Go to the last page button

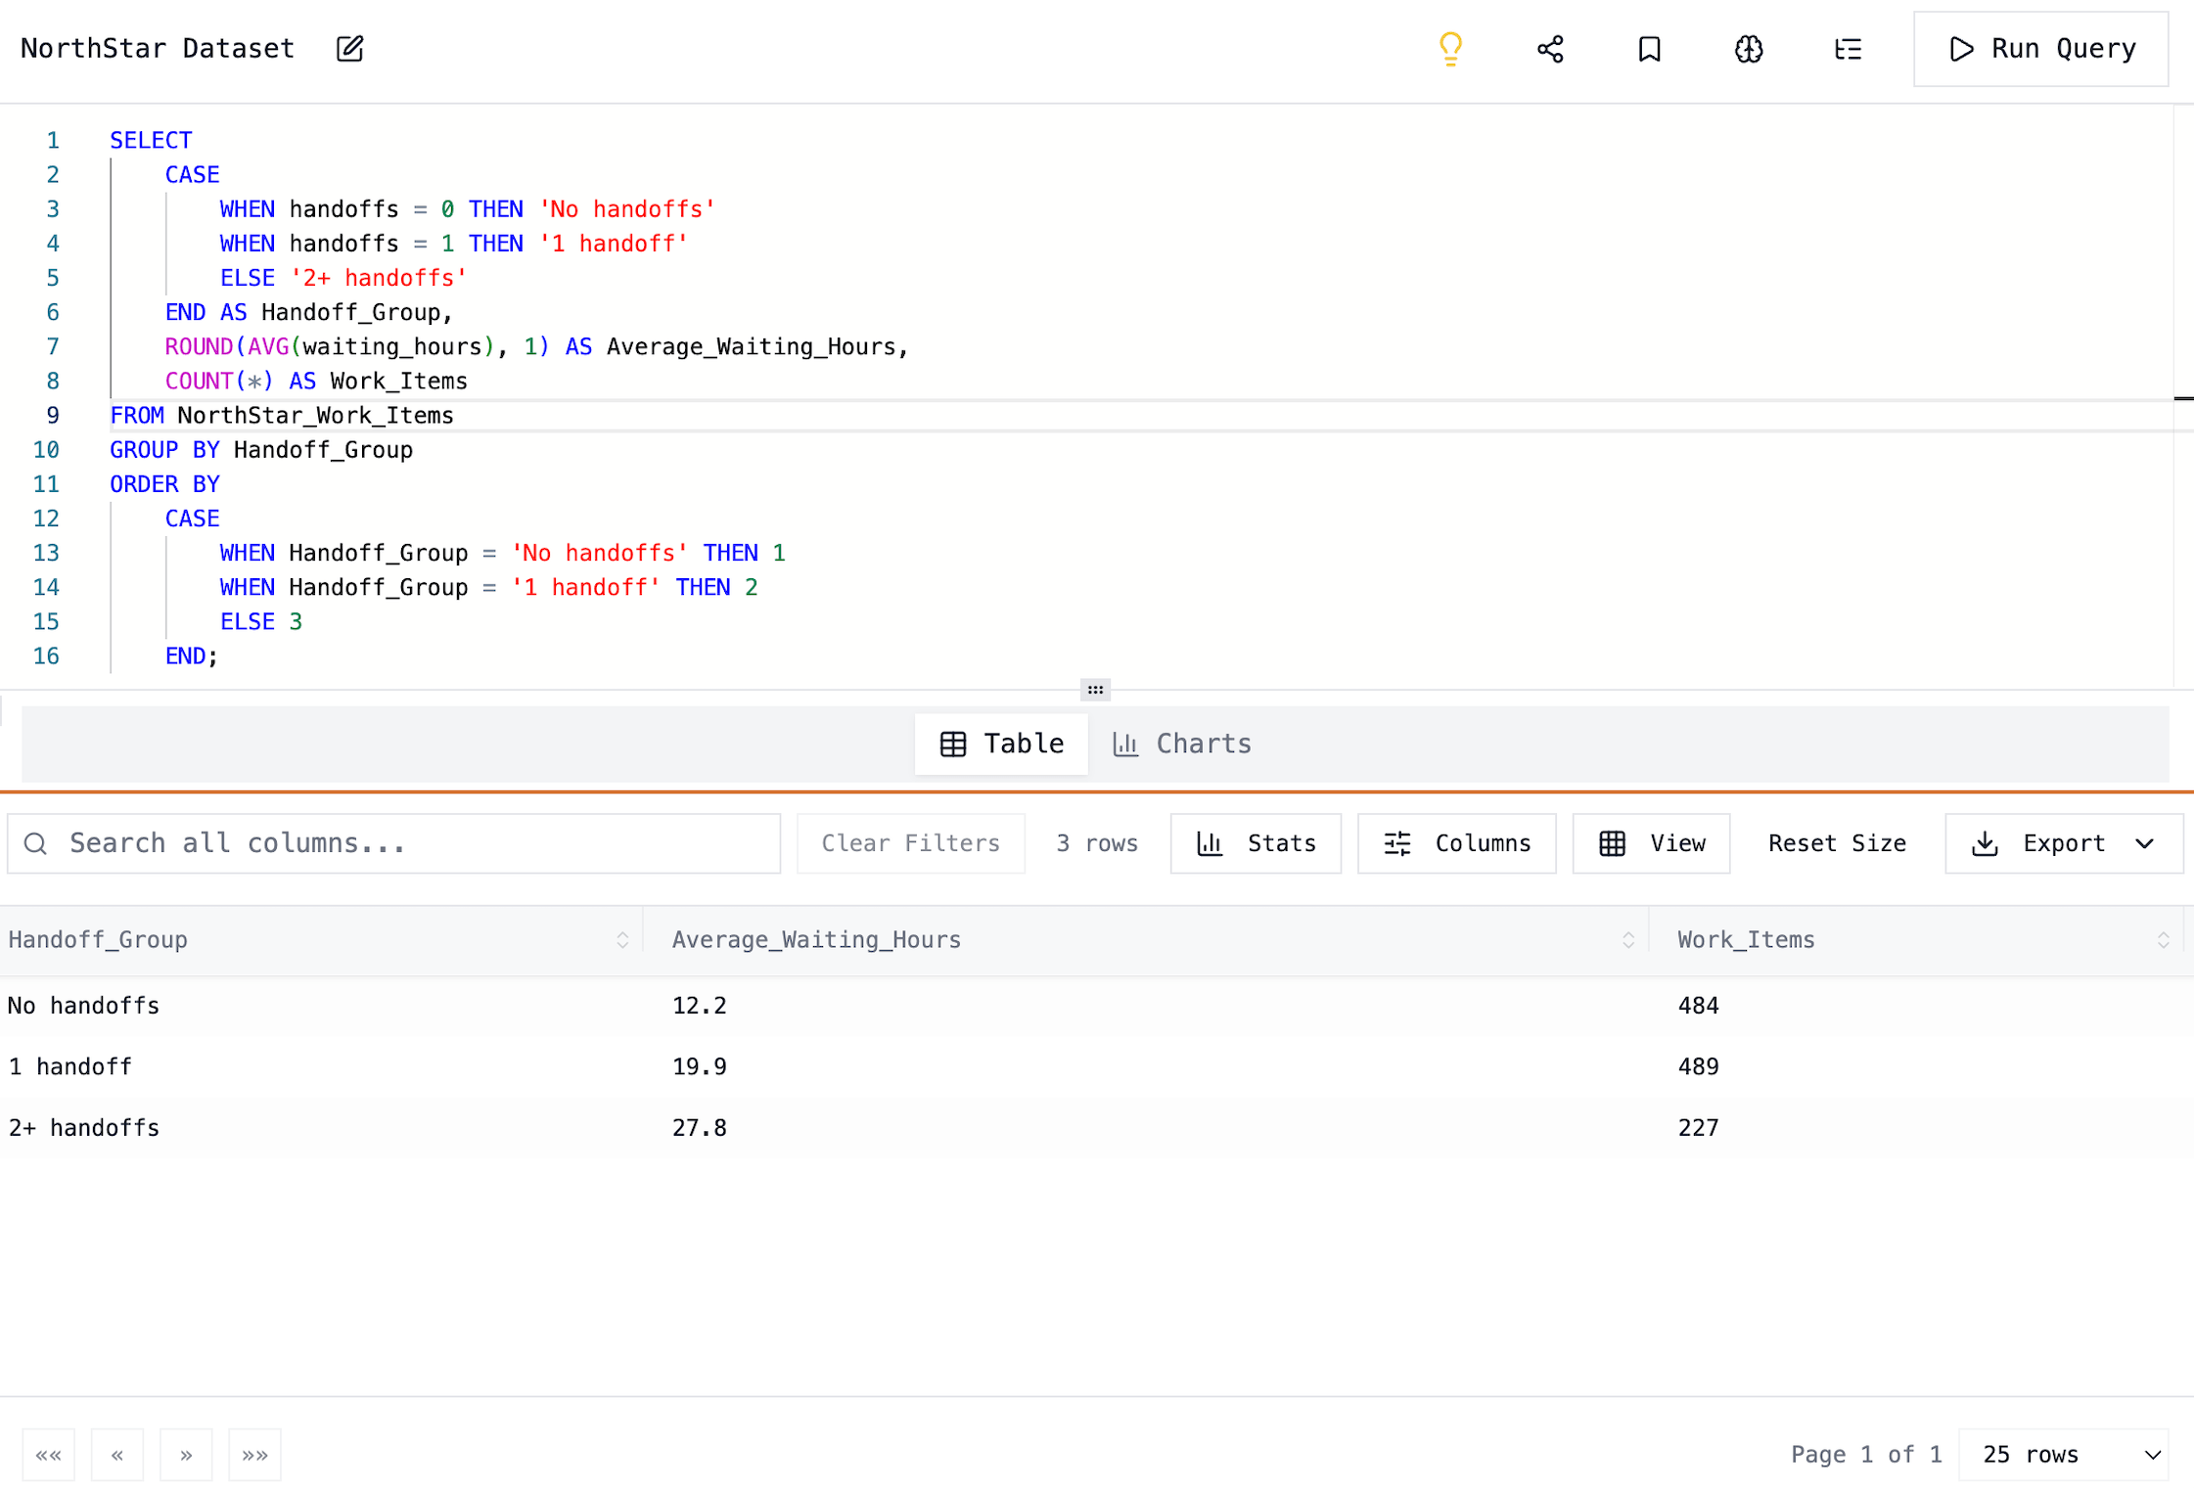pyautogui.click(x=254, y=1455)
